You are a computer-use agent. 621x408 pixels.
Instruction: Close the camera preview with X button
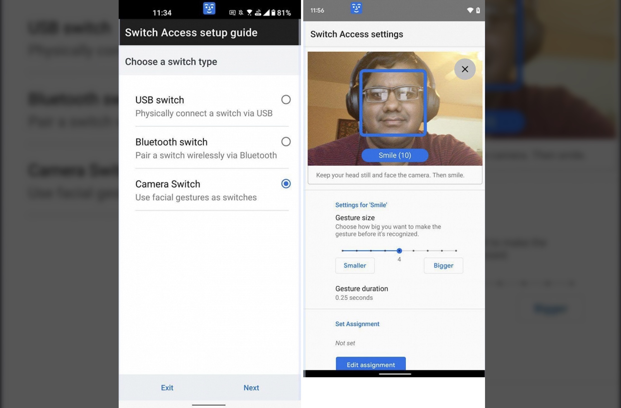(x=465, y=69)
